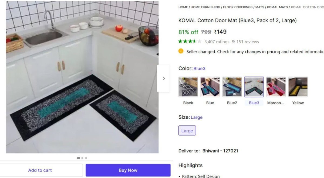Open the FLOOR COVERINGS breadcrumb
324x178 pixels.
[238, 7]
